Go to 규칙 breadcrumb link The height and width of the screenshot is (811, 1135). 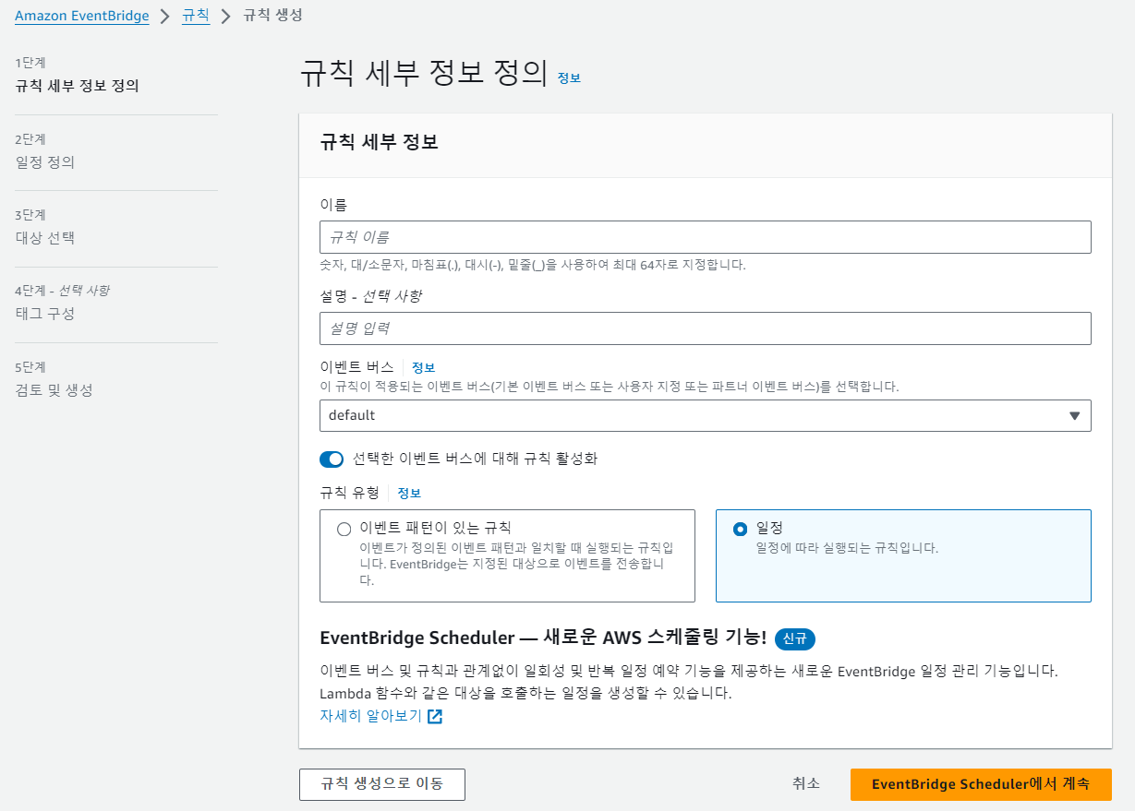coord(195,16)
